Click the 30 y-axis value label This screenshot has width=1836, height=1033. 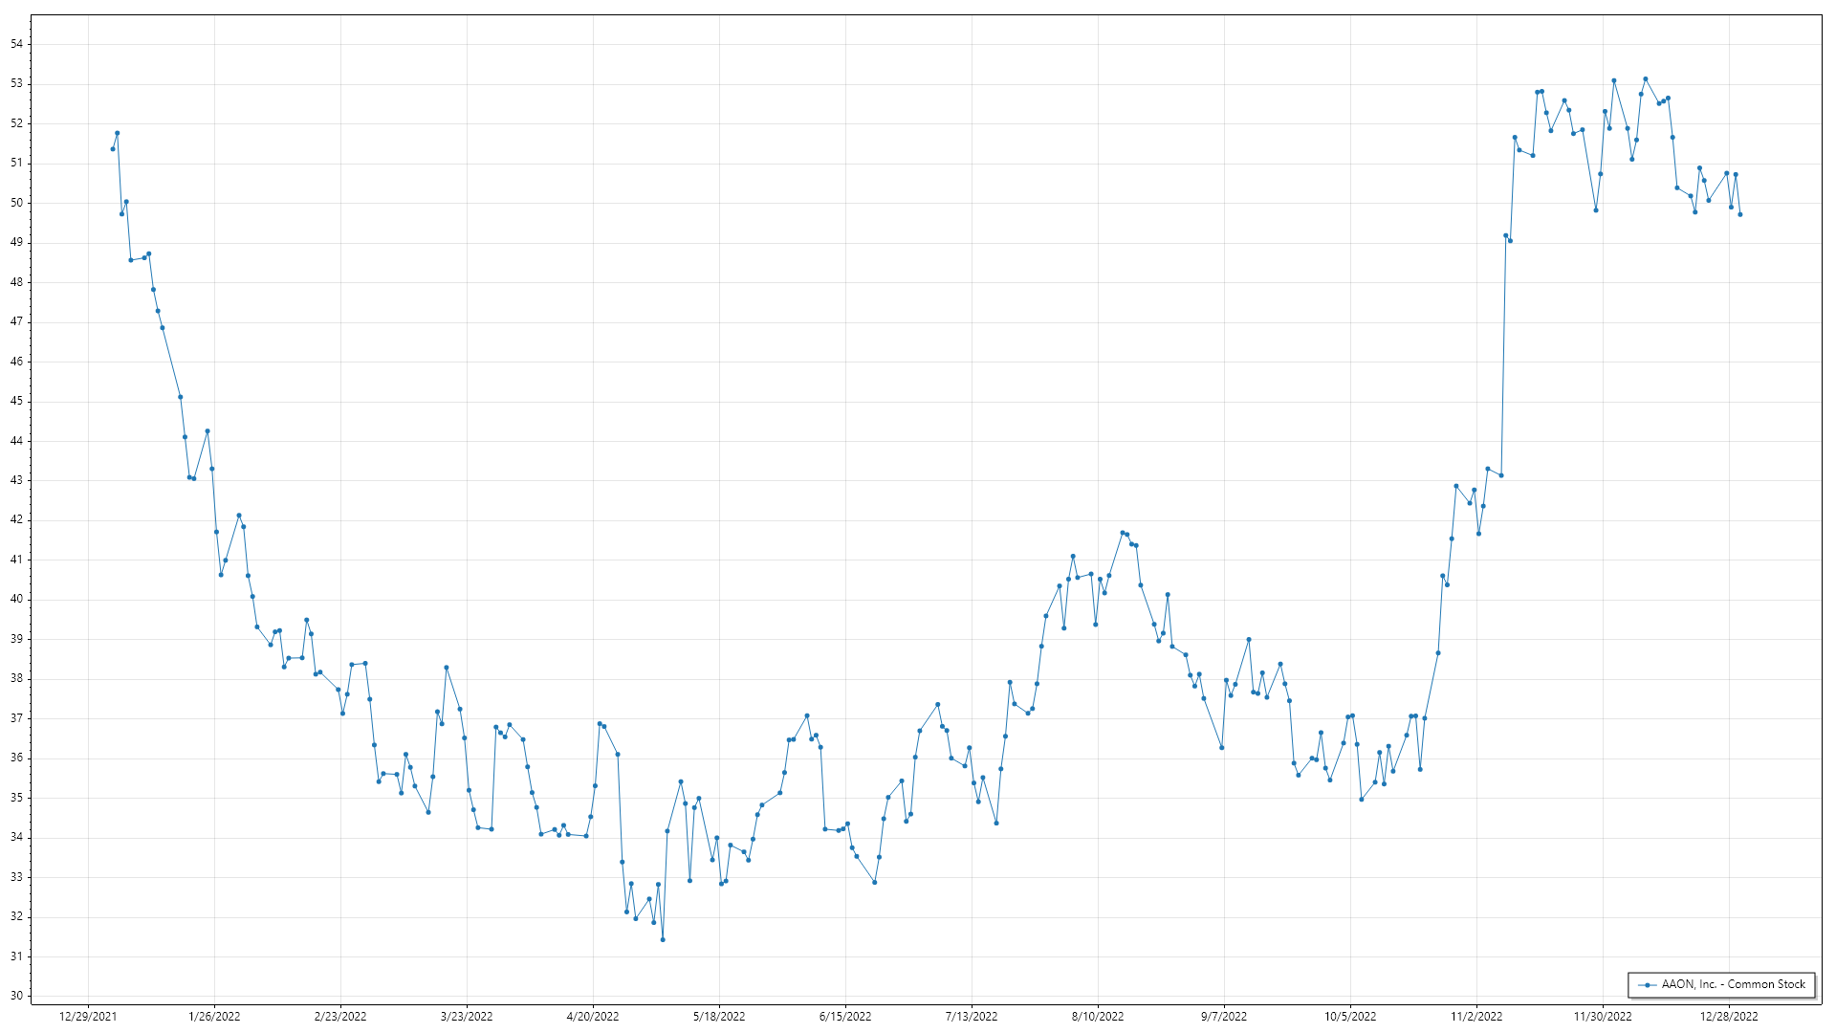16,996
